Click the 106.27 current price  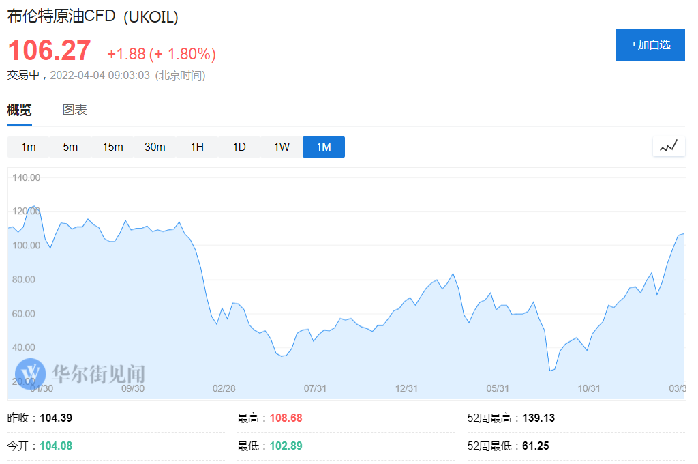pos(49,51)
